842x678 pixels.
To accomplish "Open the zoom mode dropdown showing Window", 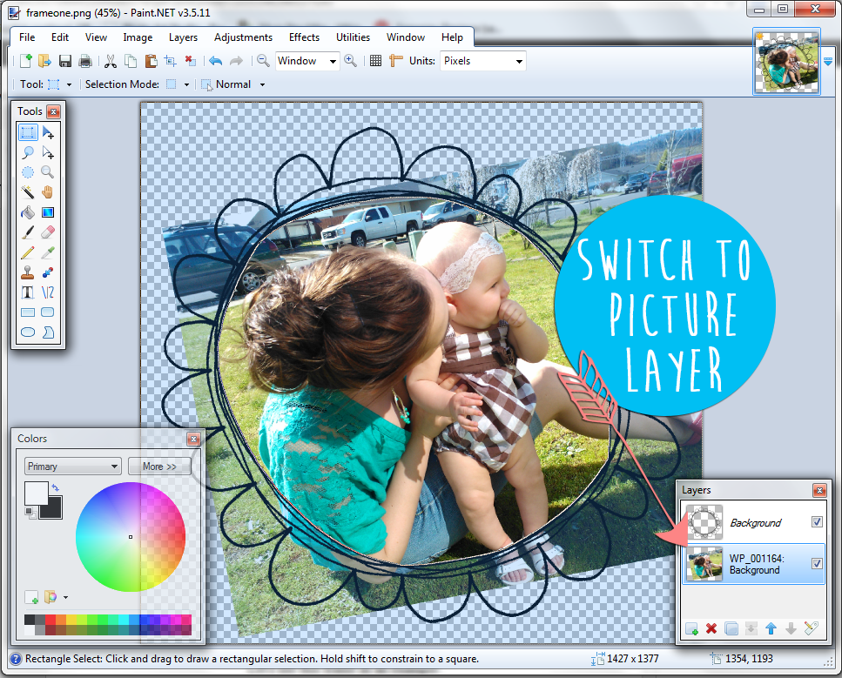I will pyautogui.click(x=306, y=61).
